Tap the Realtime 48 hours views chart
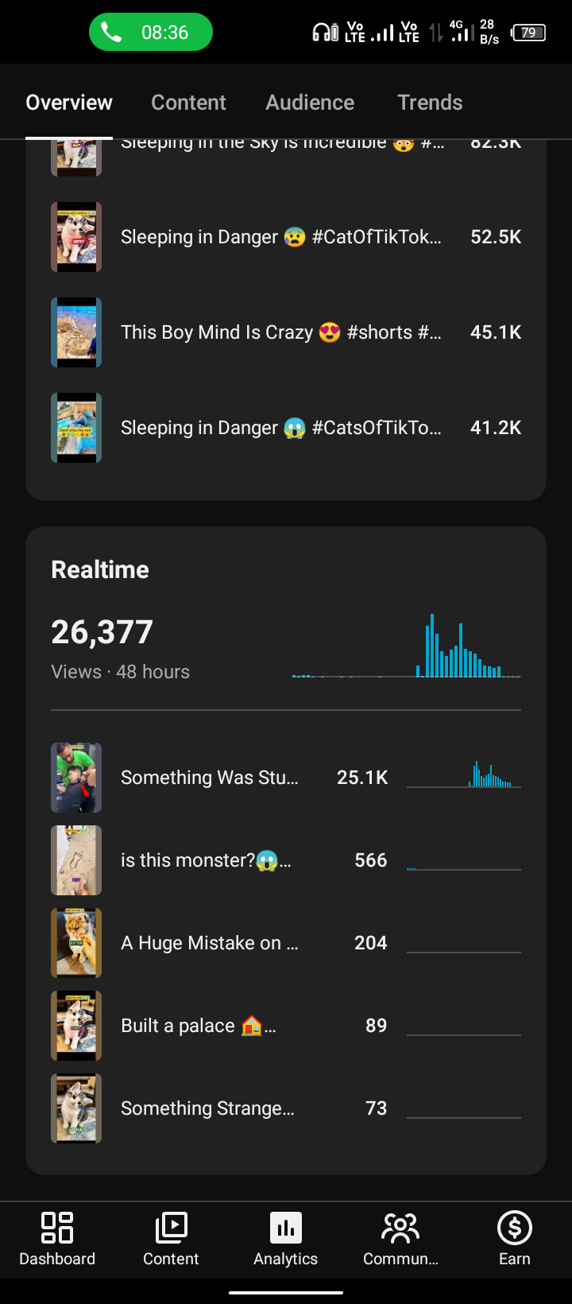 tap(407, 646)
